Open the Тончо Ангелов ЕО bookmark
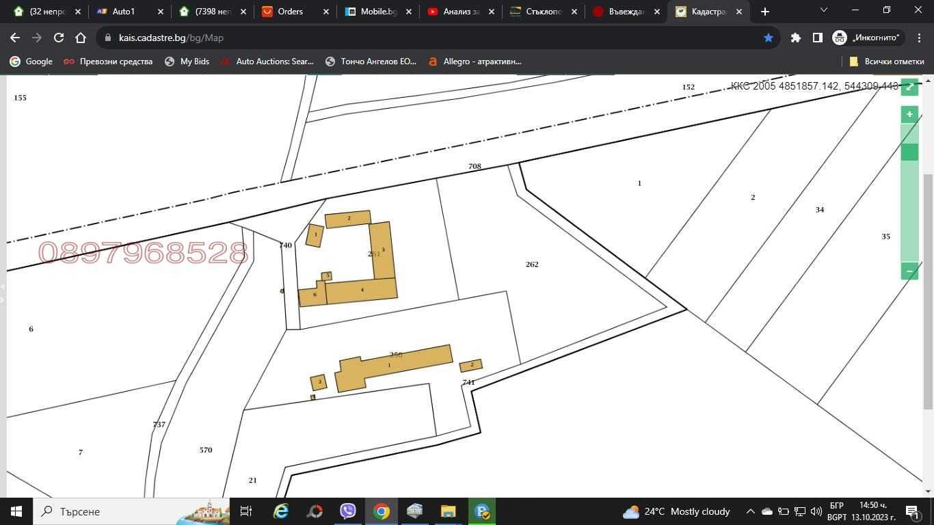 click(x=370, y=62)
